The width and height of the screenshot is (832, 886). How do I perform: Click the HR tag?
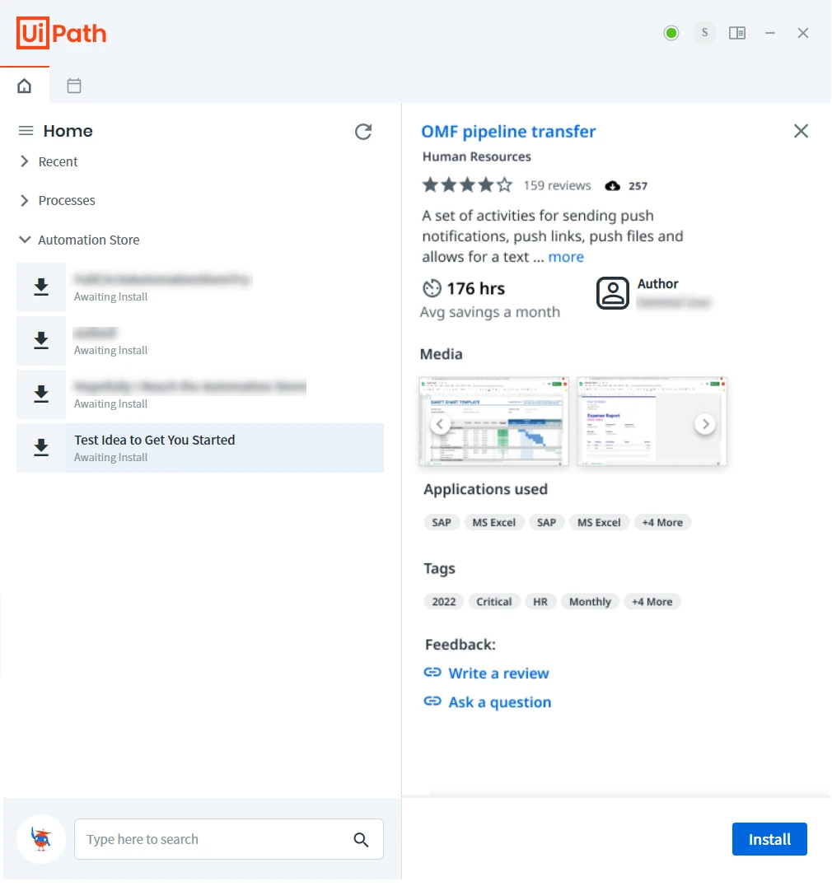coord(540,602)
